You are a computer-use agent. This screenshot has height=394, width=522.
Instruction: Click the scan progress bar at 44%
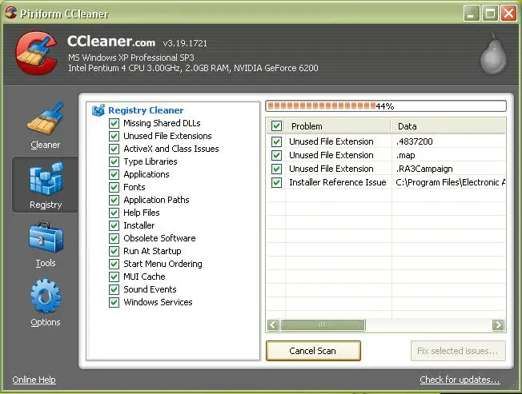(x=386, y=106)
